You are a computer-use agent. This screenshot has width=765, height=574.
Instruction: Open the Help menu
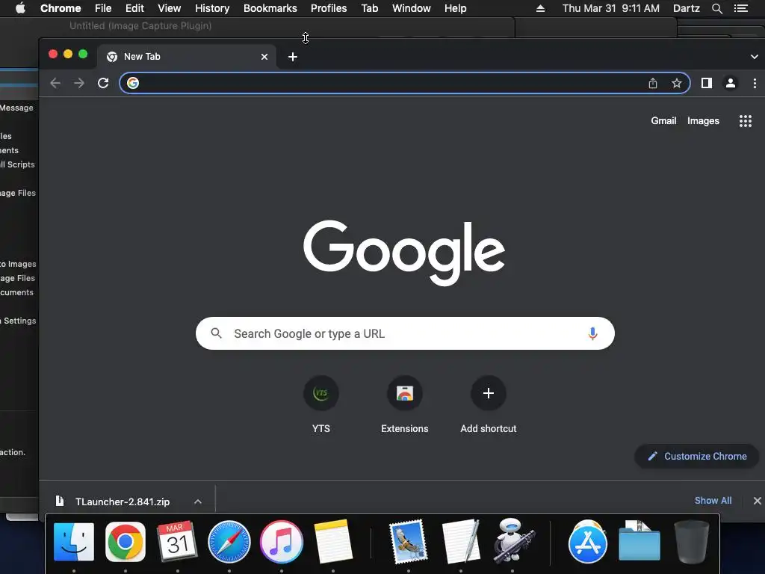[x=455, y=8]
